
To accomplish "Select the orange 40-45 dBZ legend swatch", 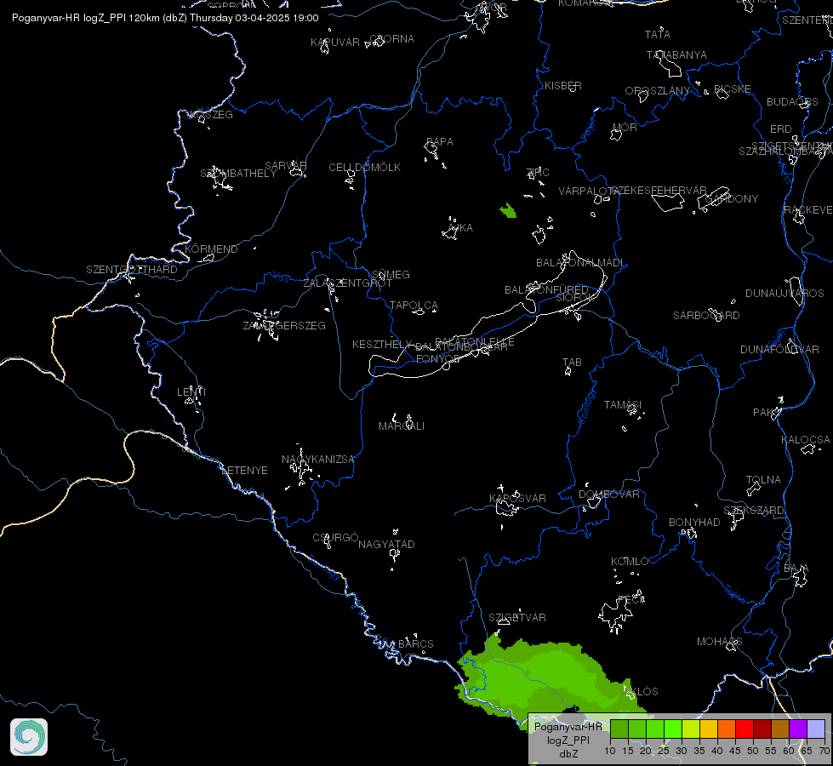I will [727, 729].
